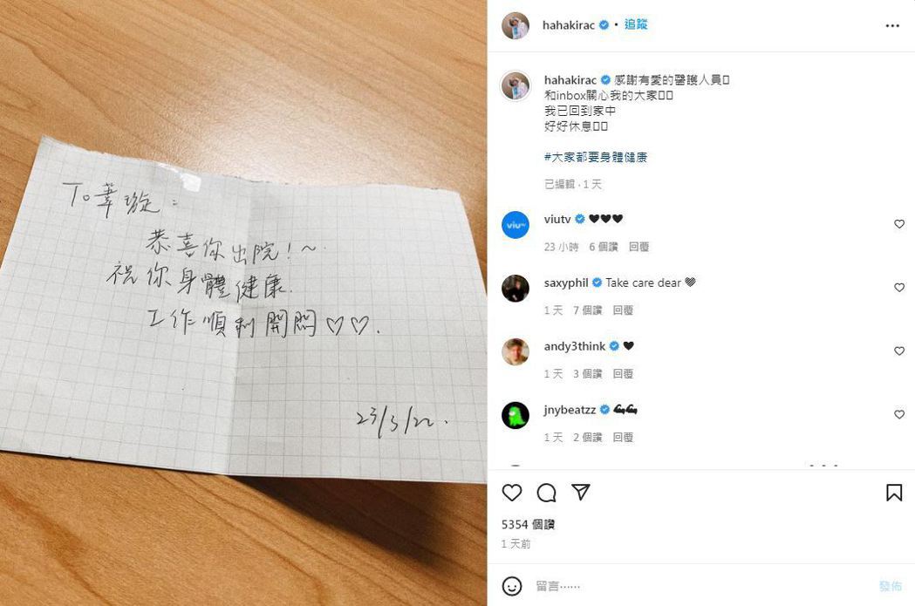Open the handwritten note photo
Screen dimensions: 915x606
(x=243, y=303)
